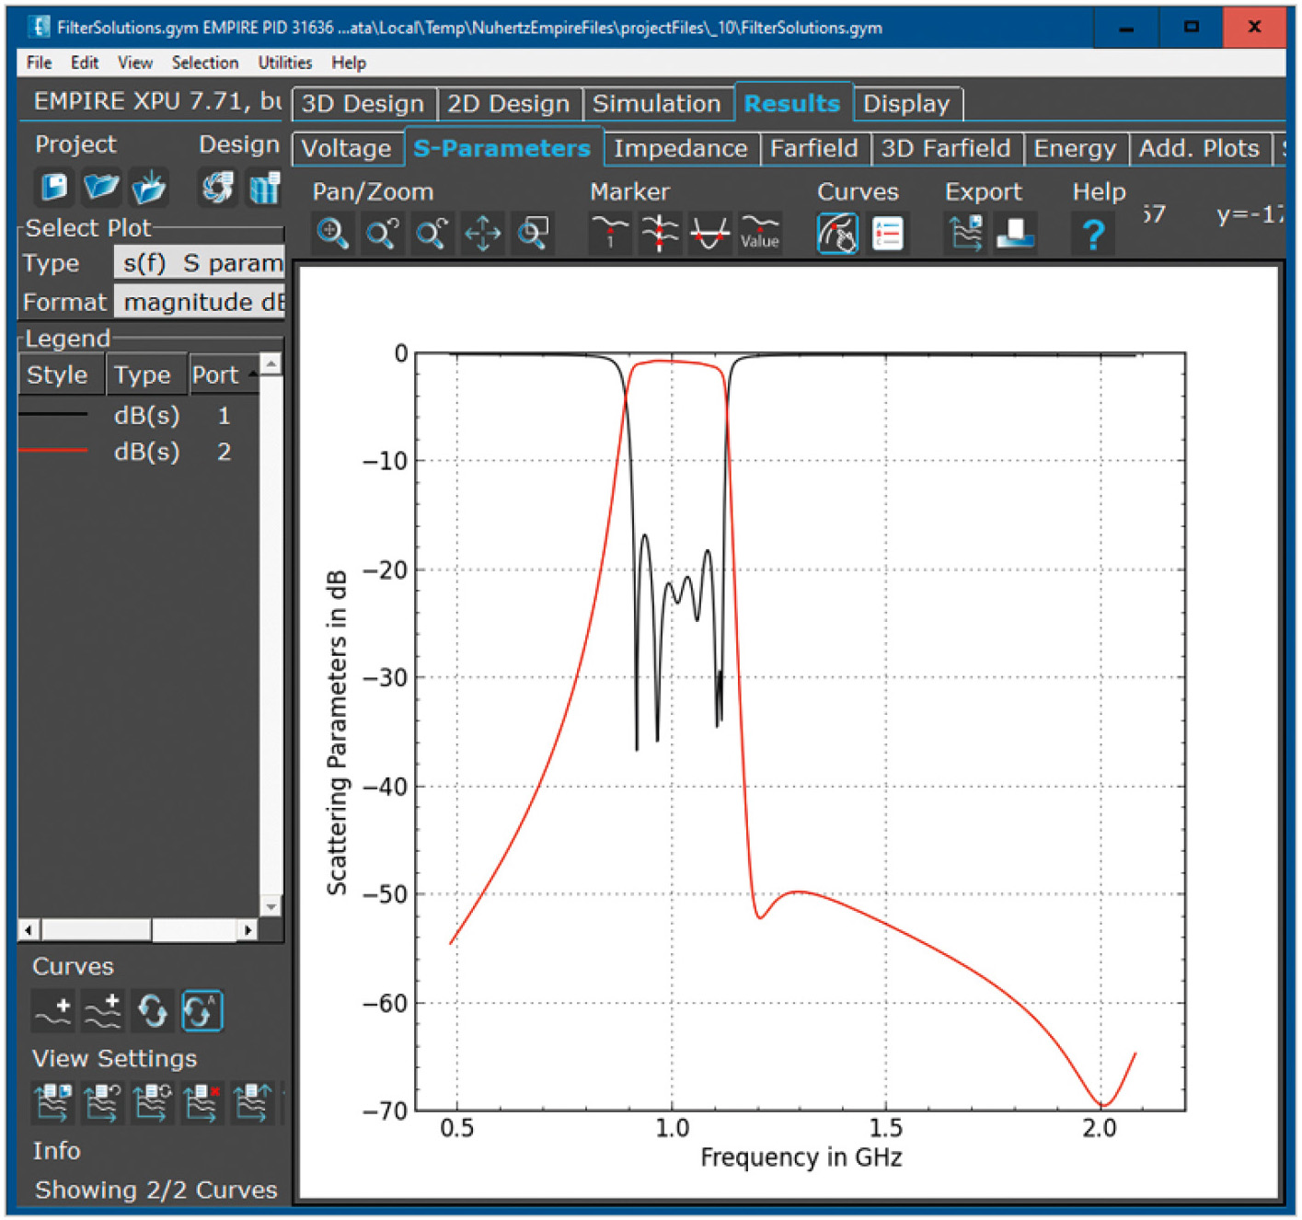Click the legend scrollbar down arrow

[271, 906]
